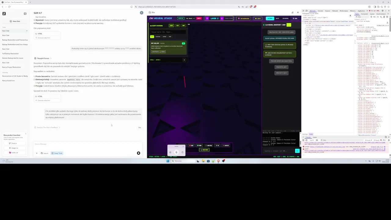
Task: Focus the Send a Message input
Action: pyautogui.click(x=88, y=144)
